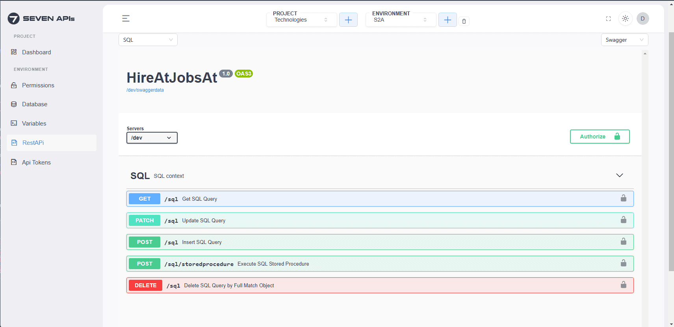The width and height of the screenshot is (674, 327).
Task: Click the Authorize button
Action: click(x=600, y=137)
